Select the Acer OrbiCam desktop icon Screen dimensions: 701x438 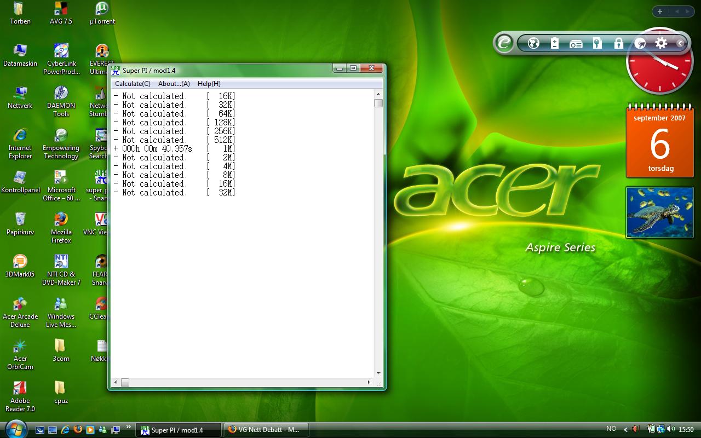coord(20,354)
